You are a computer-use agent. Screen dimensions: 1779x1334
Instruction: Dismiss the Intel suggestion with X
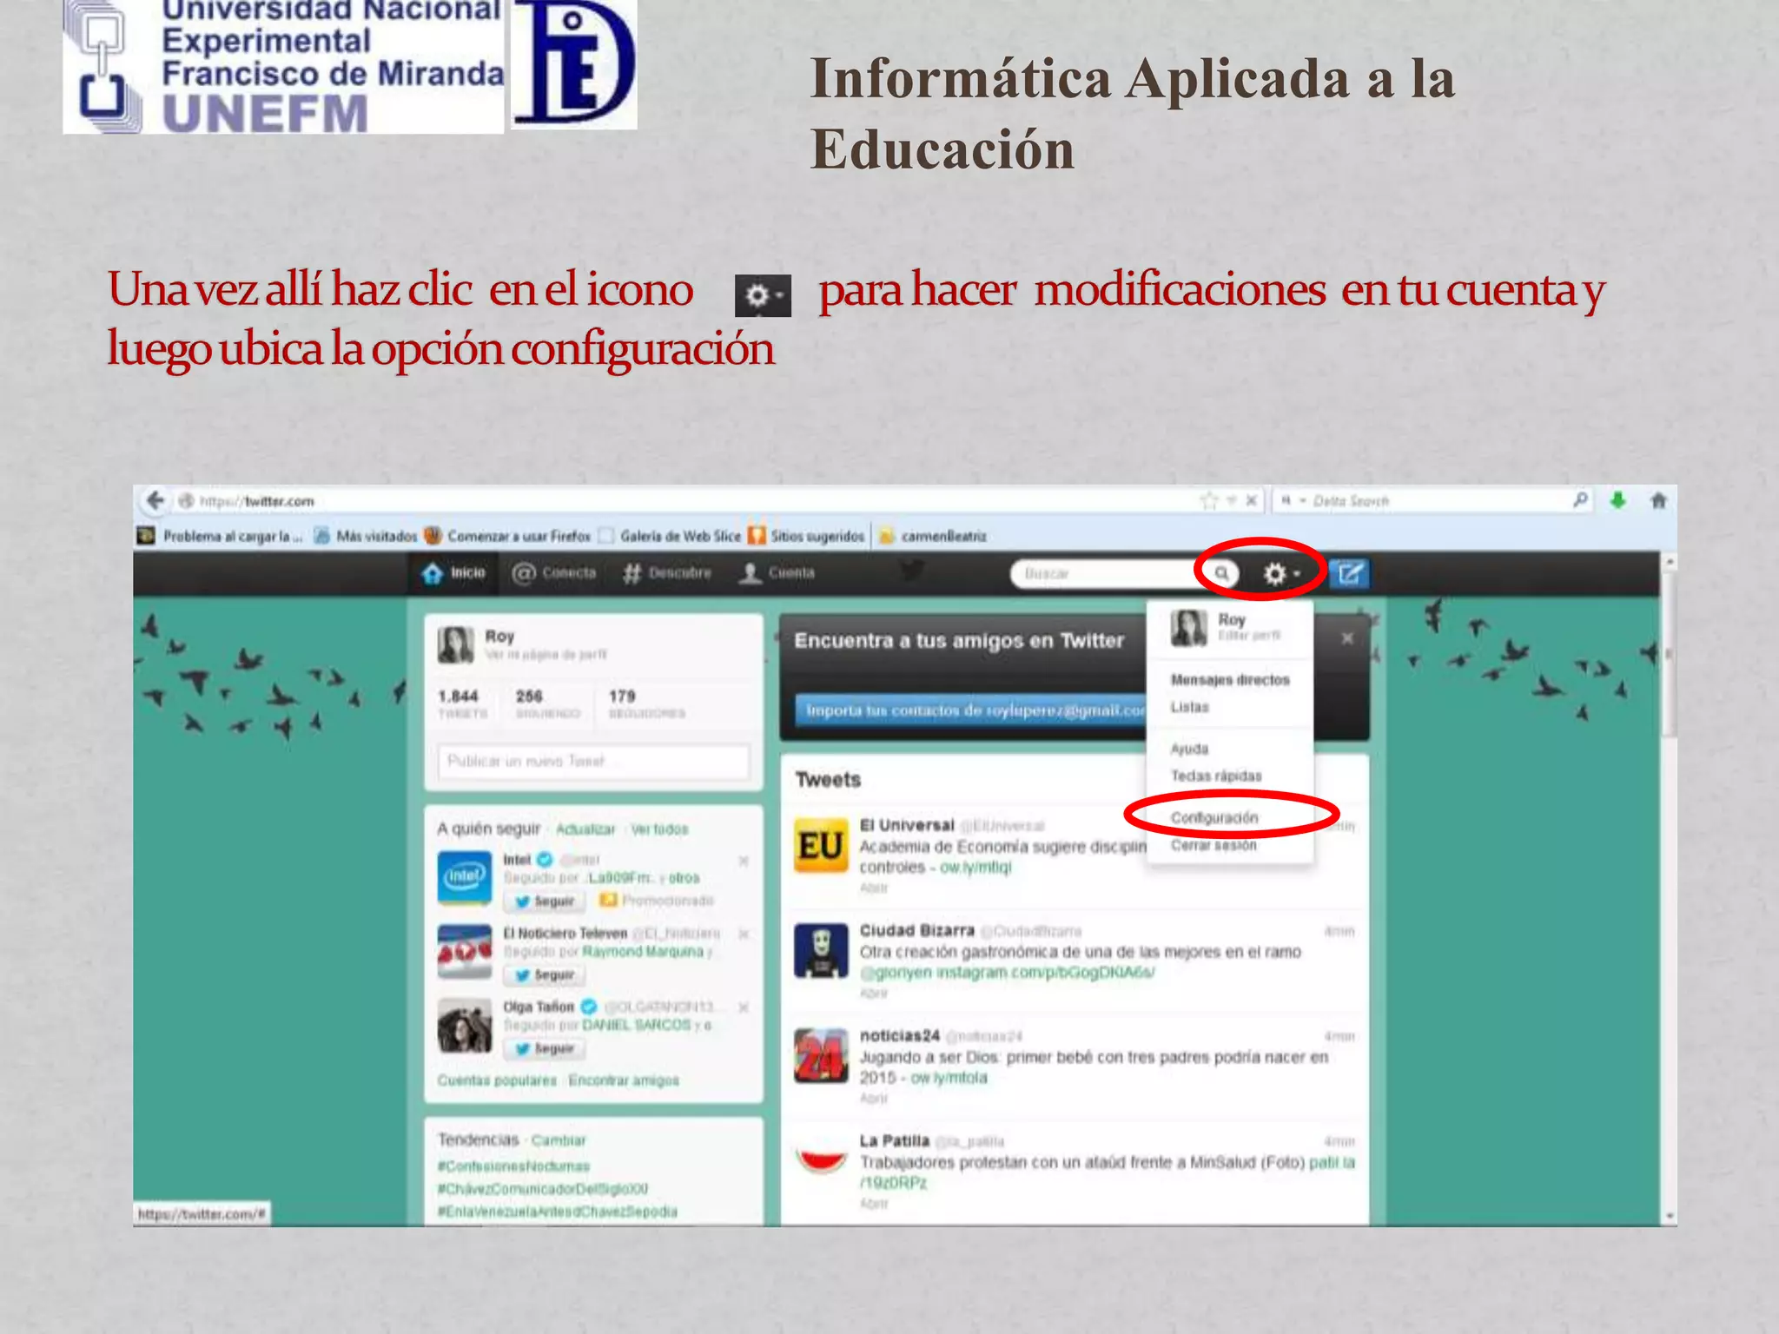tap(744, 861)
